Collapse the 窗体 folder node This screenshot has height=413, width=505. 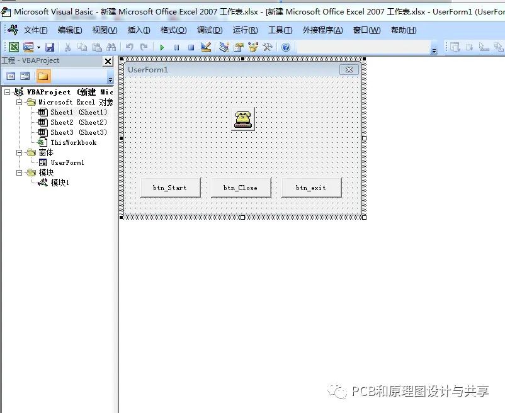pos(20,152)
